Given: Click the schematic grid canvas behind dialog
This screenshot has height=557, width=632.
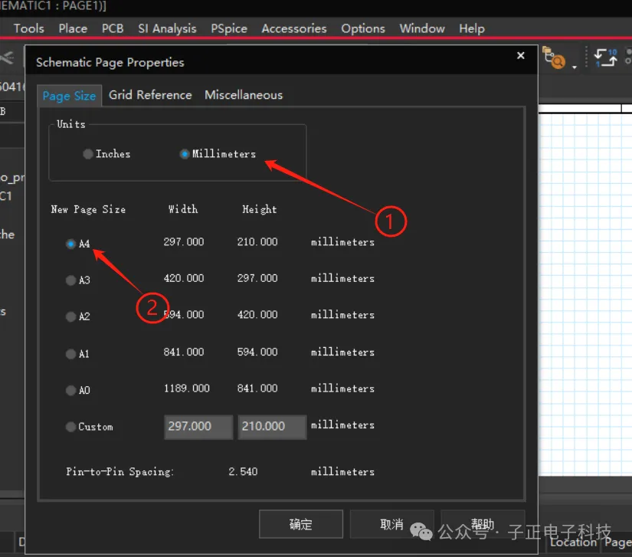Looking at the screenshot, I should [x=585, y=294].
